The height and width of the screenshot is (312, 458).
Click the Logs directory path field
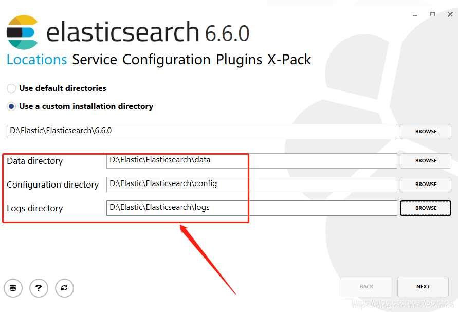(x=252, y=208)
